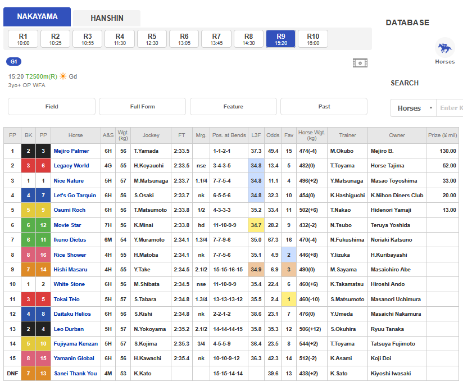Switch to the NAKAYAMA racecourse tab
The height and width of the screenshot is (386, 463).
[x=37, y=17]
